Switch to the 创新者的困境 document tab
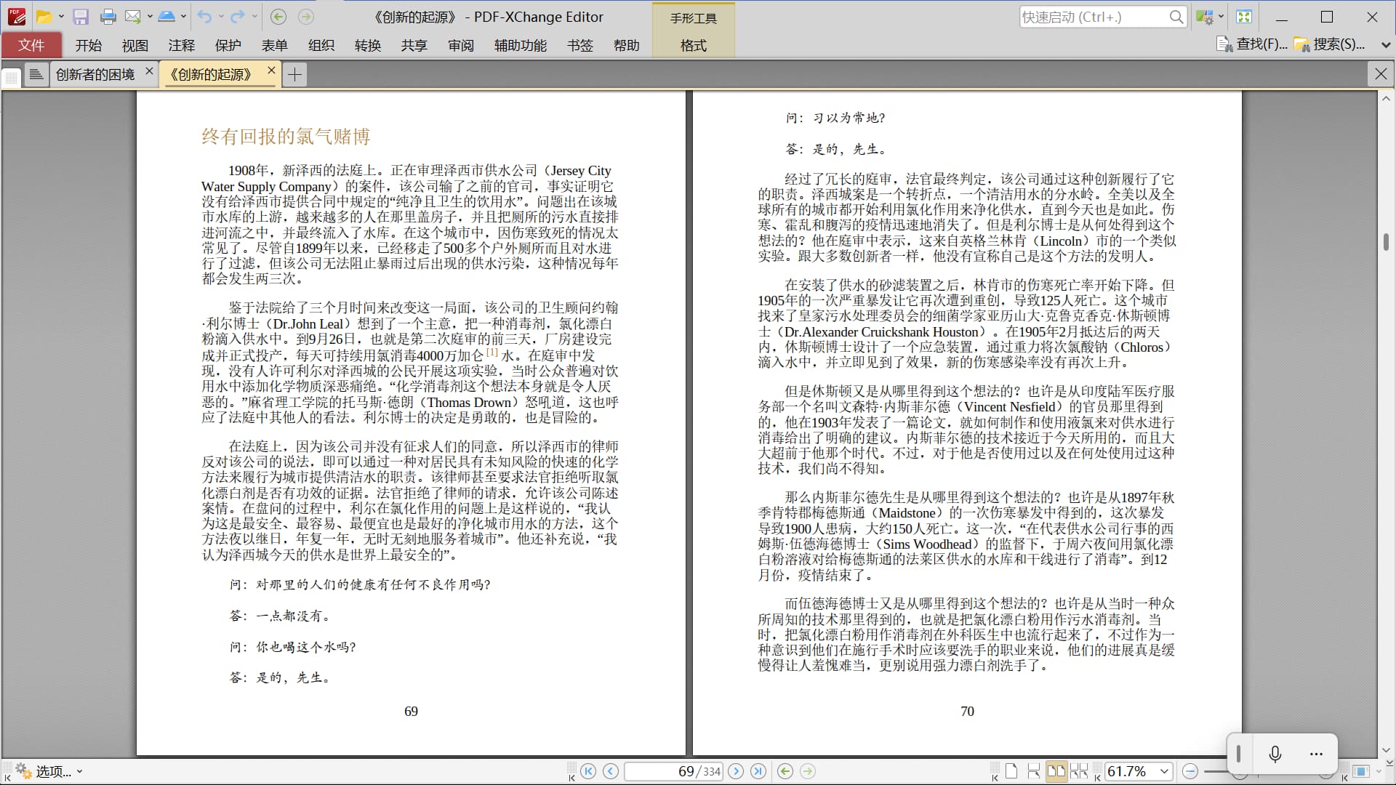This screenshot has width=1396, height=785. 95,74
